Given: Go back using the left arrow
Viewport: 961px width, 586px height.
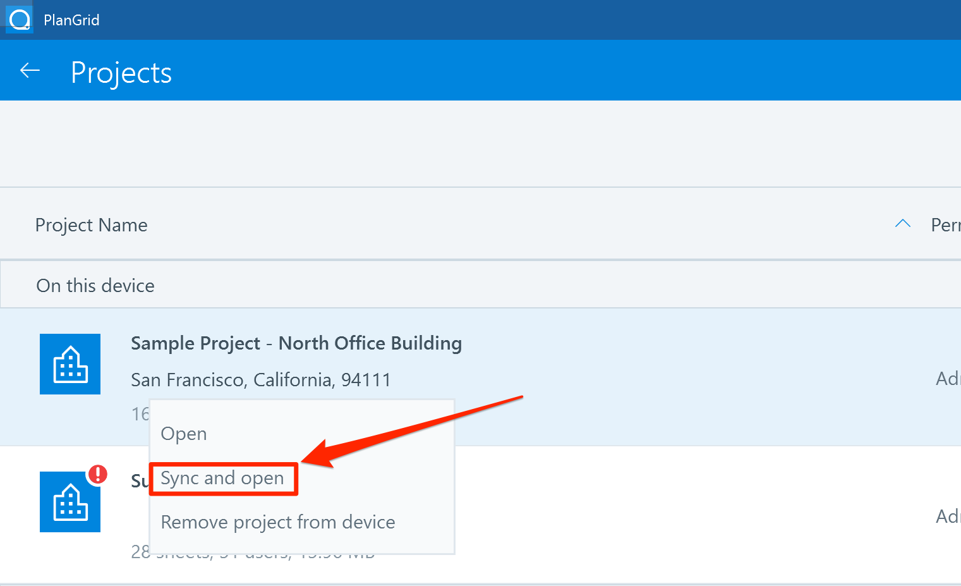Looking at the screenshot, I should point(30,71).
